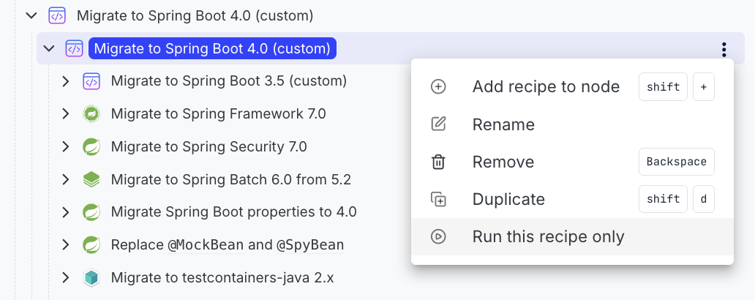755x300 pixels.
Task: Click the shift key hint beside Add recipe
Action: 663,87
